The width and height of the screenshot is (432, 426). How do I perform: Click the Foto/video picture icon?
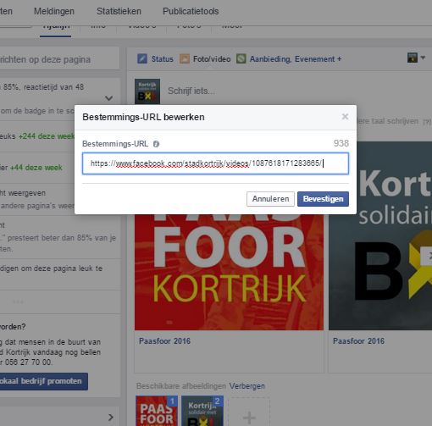pos(185,59)
